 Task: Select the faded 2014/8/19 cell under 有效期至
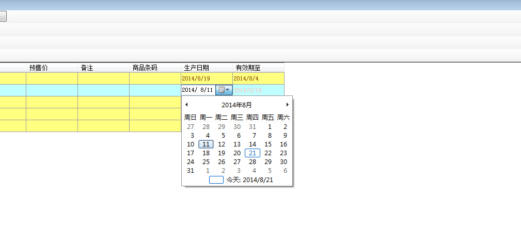(259, 90)
